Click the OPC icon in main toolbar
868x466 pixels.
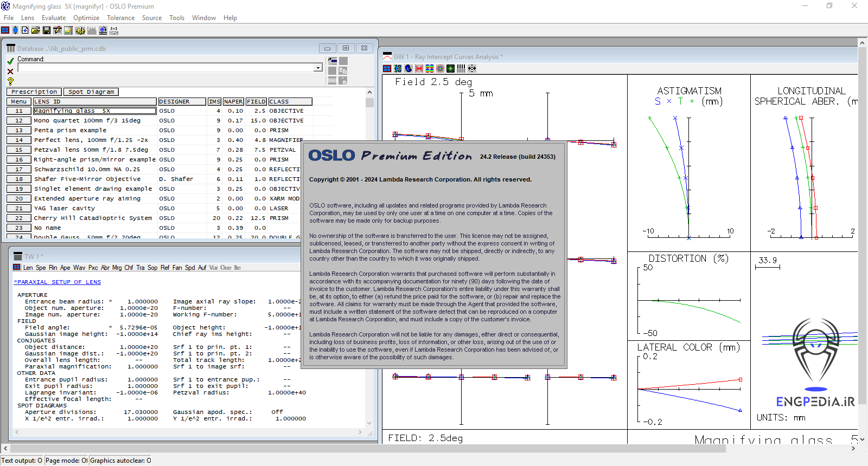114,30
